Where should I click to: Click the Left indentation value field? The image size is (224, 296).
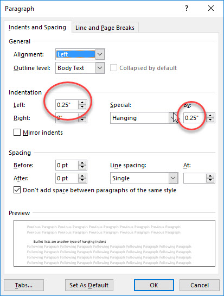coord(67,105)
